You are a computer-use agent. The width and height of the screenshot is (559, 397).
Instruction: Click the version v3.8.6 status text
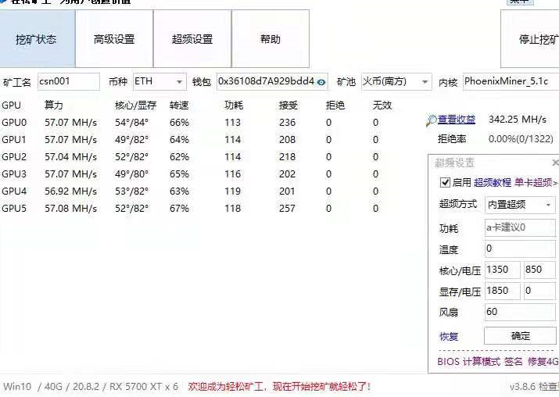(x=534, y=387)
